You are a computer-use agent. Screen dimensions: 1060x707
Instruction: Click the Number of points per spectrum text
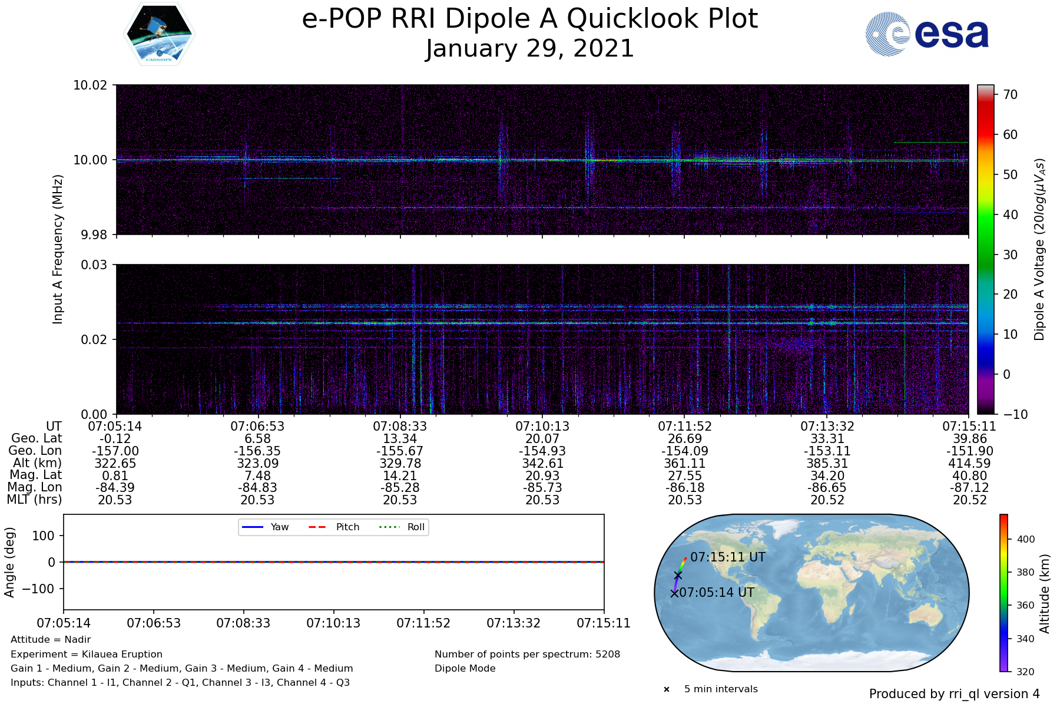click(527, 654)
